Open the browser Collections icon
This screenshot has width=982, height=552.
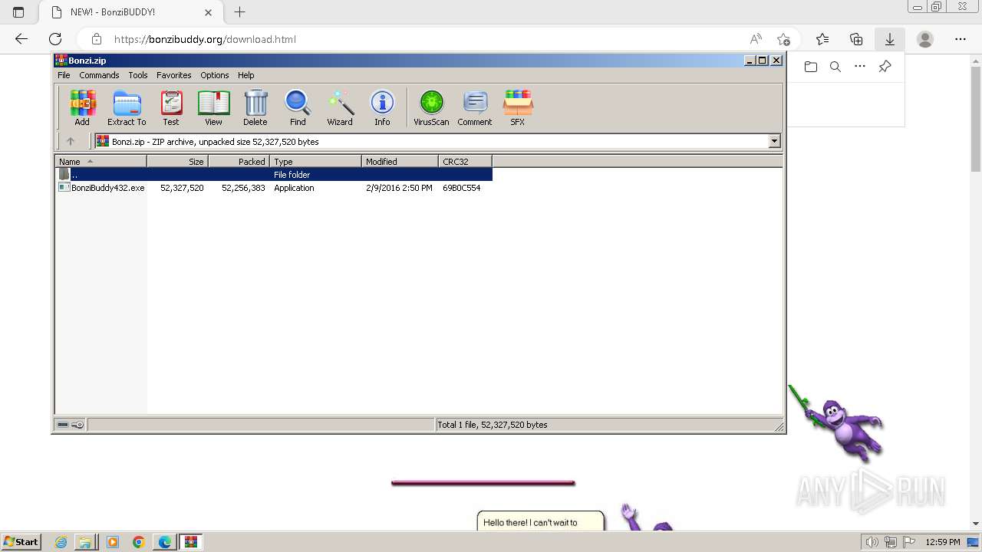pyautogui.click(x=856, y=39)
